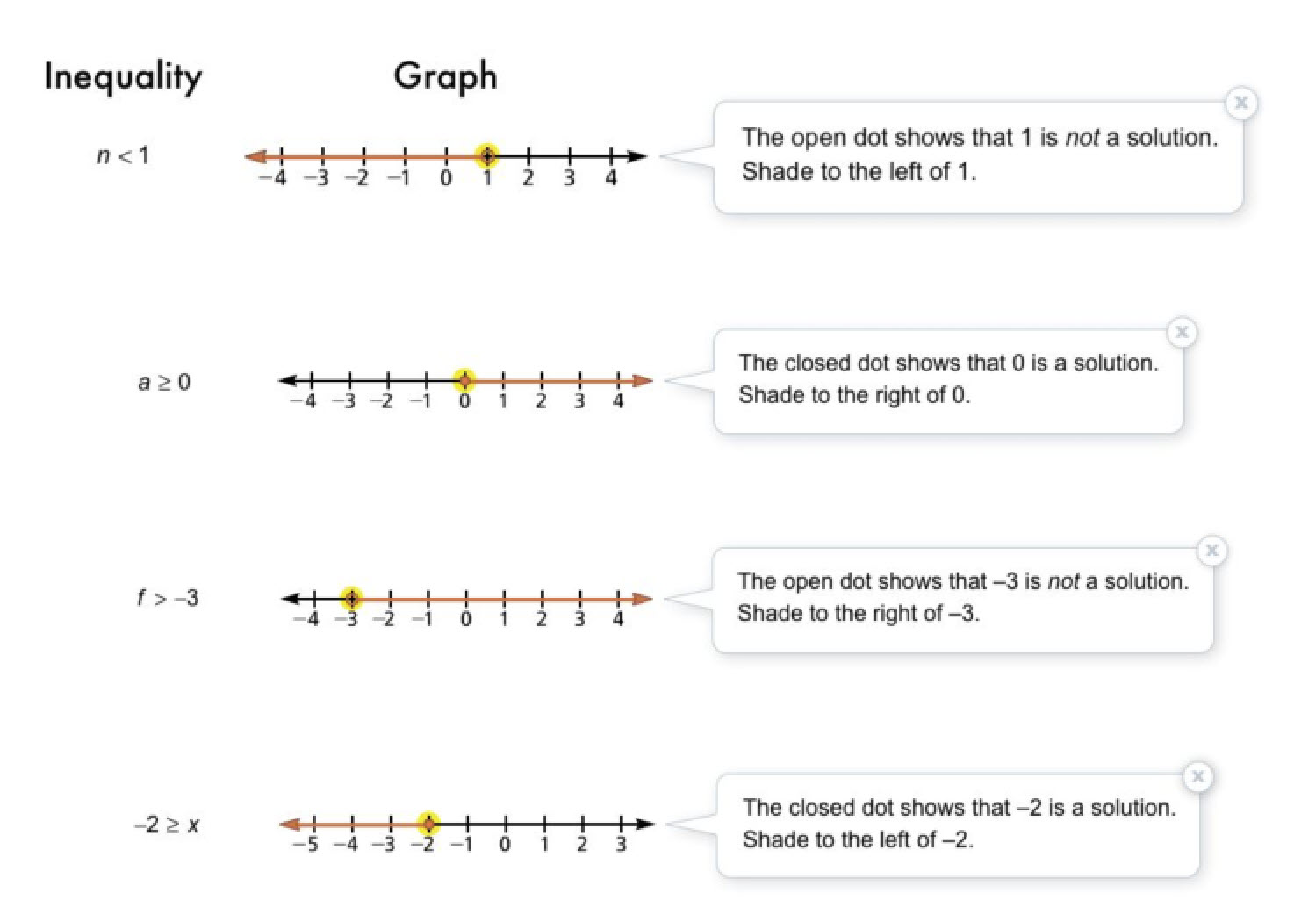Dismiss the 'closed dot shows 0' callout
Viewport: 1294px width, 922px height.
(x=1182, y=332)
